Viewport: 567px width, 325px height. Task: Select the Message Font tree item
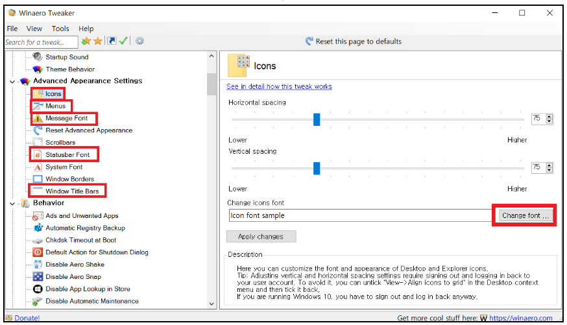67,118
